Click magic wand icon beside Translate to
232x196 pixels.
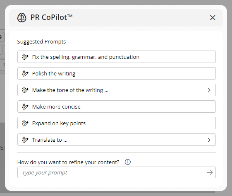point(25,140)
